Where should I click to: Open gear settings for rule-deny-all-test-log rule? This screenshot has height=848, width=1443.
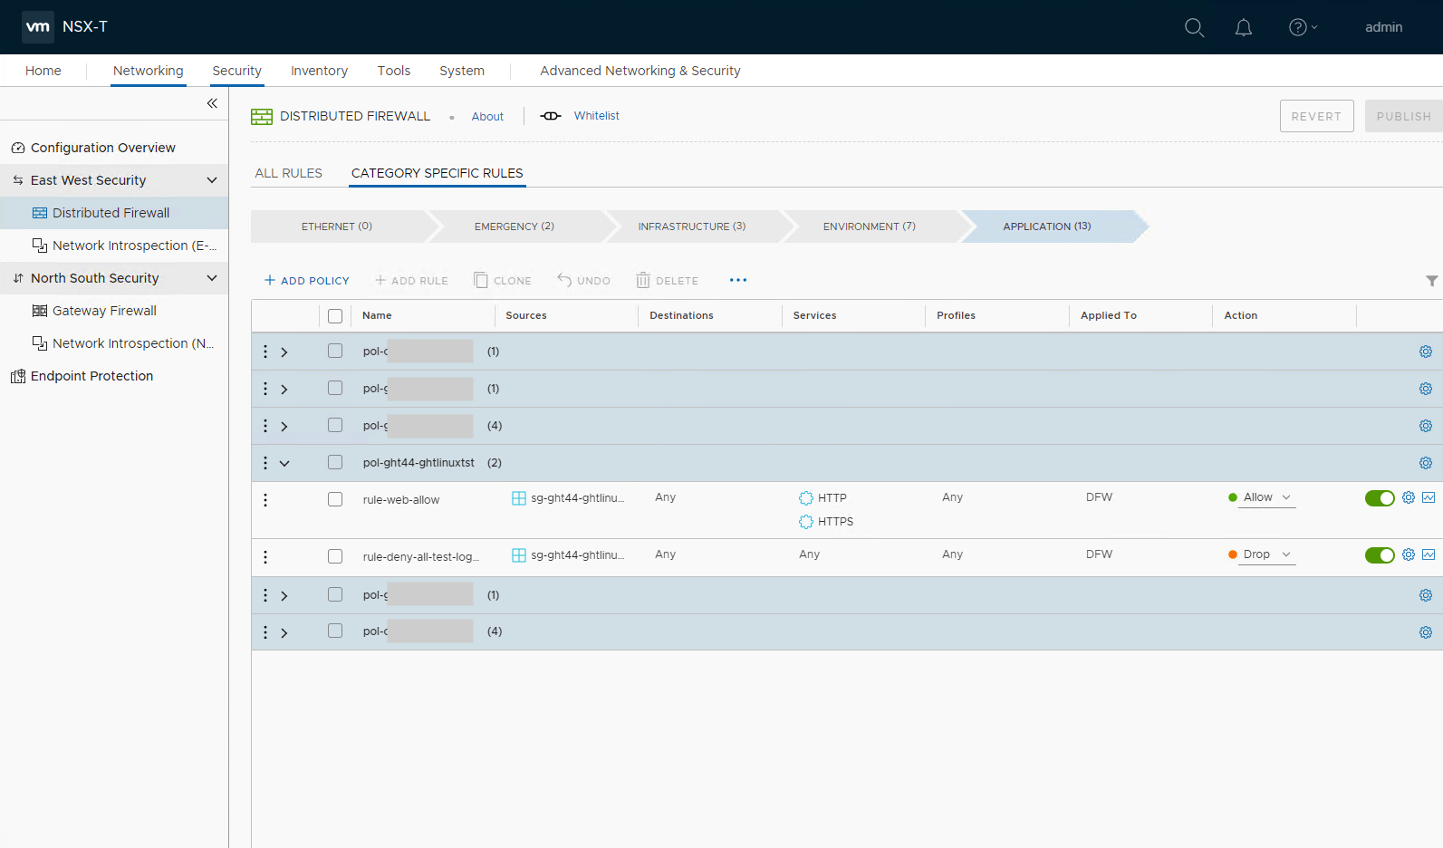click(x=1409, y=554)
